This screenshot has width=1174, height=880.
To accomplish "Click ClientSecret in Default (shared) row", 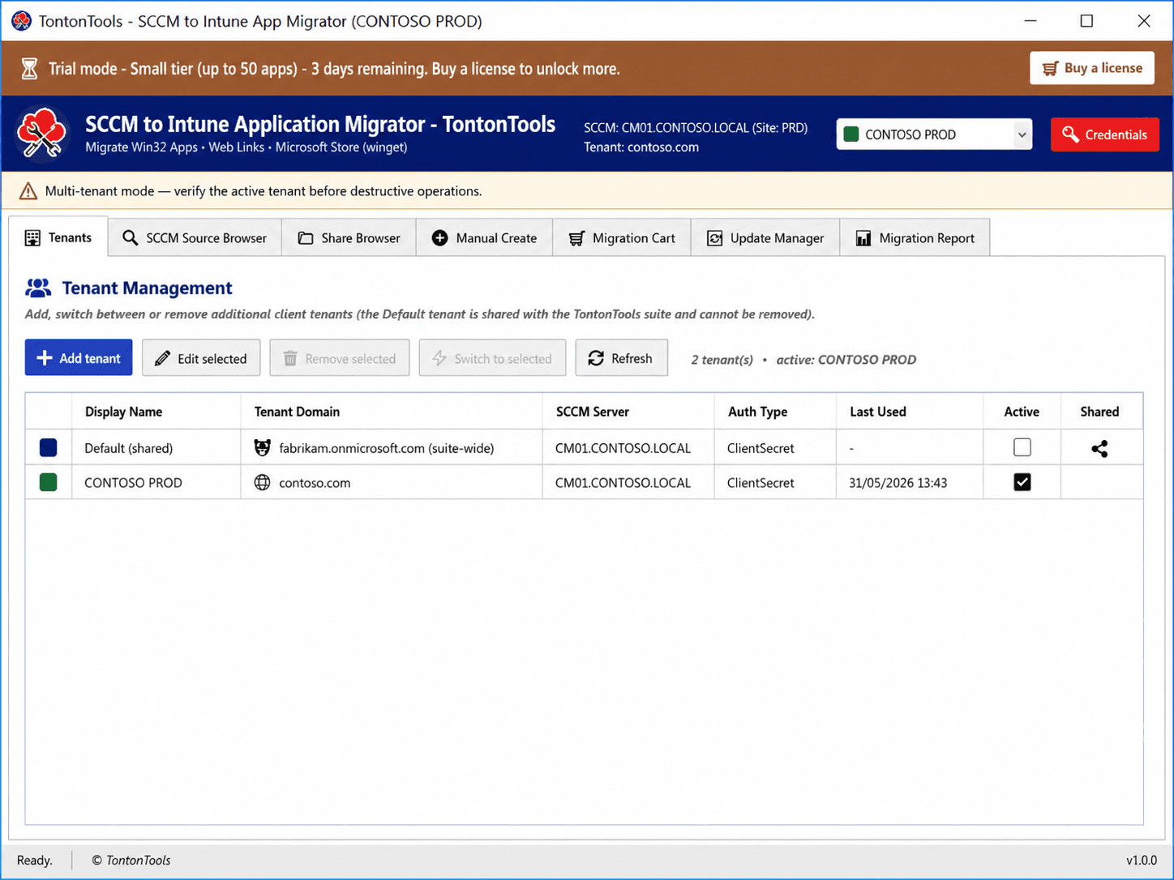I will pos(761,448).
